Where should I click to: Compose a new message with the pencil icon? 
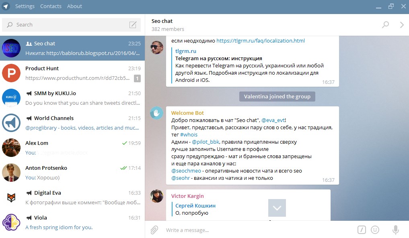(x=133, y=24)
